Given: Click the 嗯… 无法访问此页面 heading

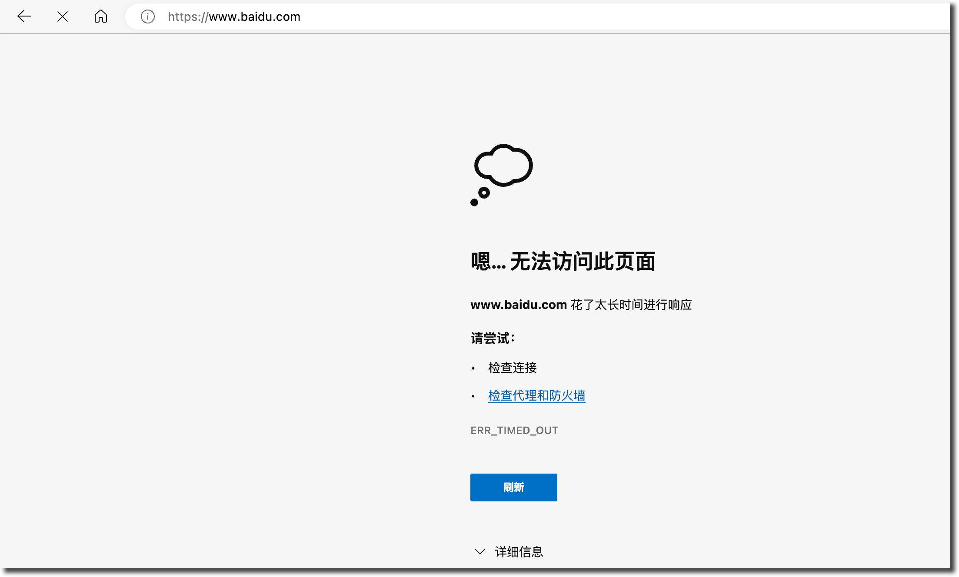Looking at the screenshot, I should pyautogui.click(x=563, y=262).
